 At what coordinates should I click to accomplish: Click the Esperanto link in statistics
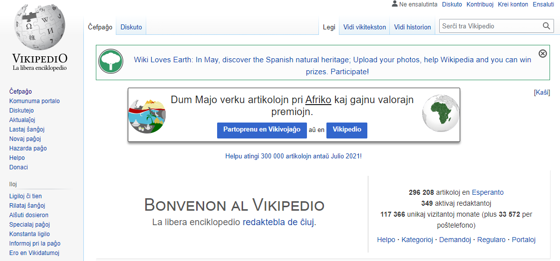click(488, 192)
